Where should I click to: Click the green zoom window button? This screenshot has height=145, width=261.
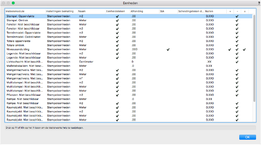click(x=13, y=3)
